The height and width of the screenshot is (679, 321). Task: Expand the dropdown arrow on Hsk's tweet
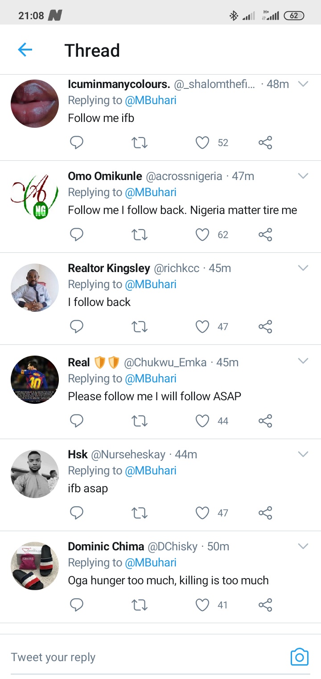coord(303,454)
